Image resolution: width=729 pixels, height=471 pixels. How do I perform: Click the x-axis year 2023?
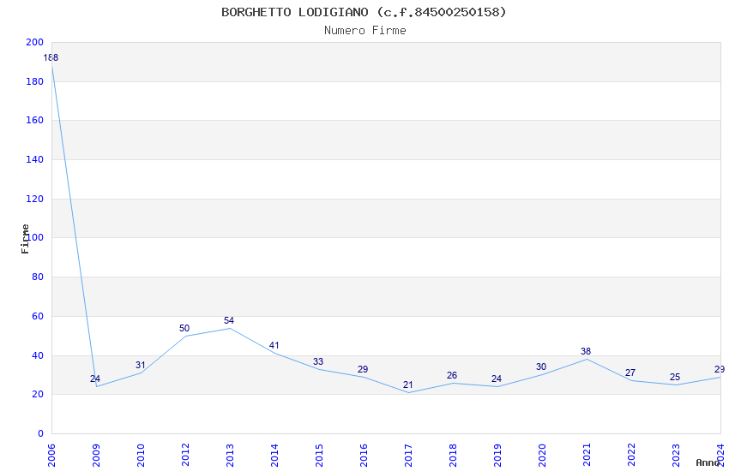[x=676, y=456]
